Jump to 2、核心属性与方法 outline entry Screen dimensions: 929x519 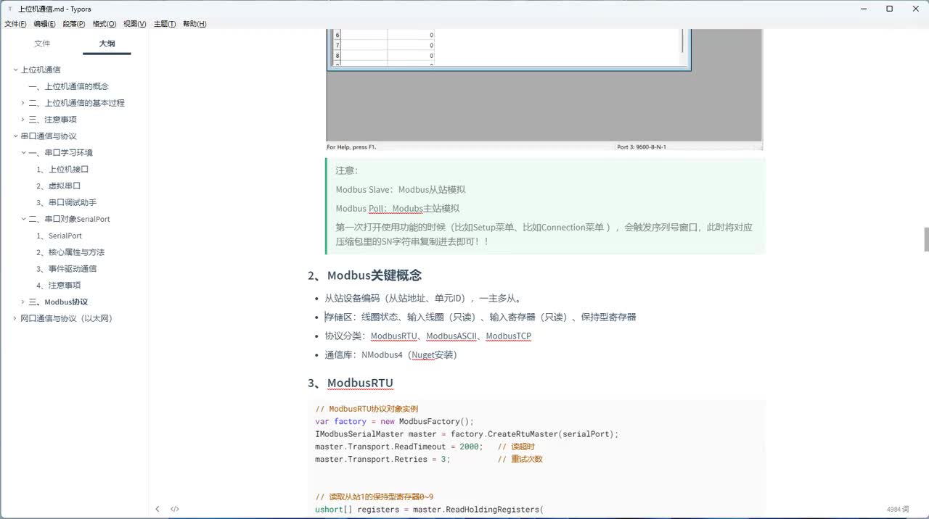point(70,252)
